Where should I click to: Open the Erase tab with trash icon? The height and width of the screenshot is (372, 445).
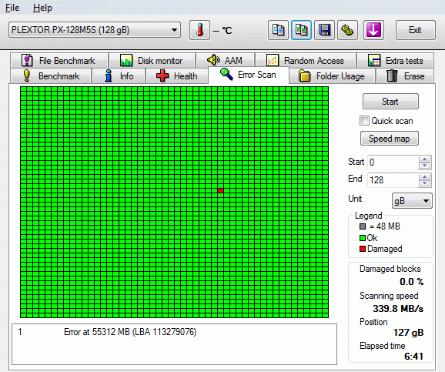405,76
